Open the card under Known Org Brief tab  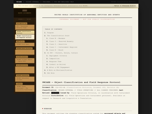pyautogui.click(x=25, y=52)
